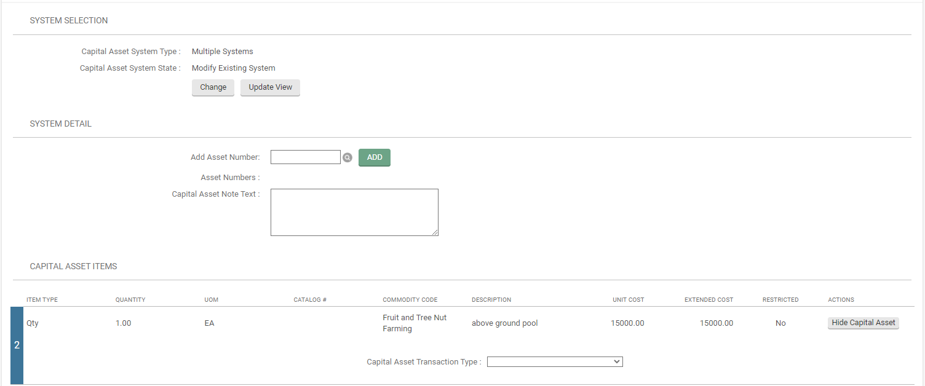Click the asset number lookup magnifier icon

347,158
